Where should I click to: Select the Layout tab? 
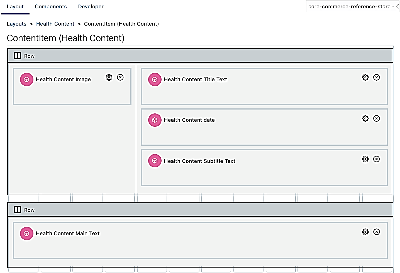click(x=15, y=7)
